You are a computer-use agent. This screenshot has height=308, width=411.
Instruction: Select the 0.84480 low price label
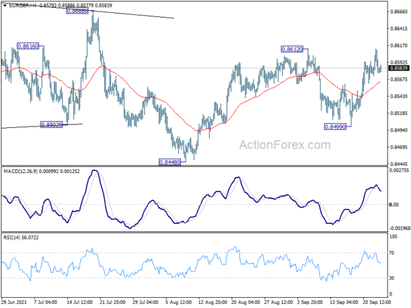170,162
